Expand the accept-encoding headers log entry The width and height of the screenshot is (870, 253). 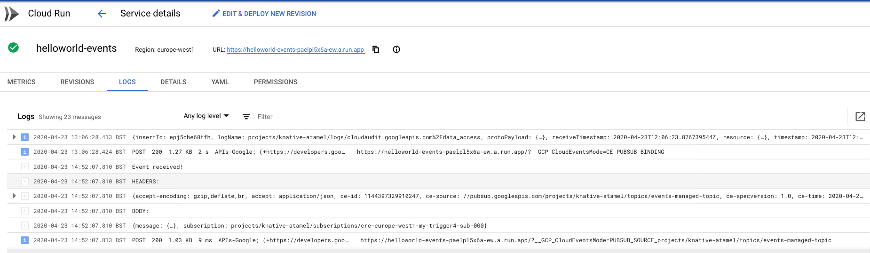tap(14, 196)
